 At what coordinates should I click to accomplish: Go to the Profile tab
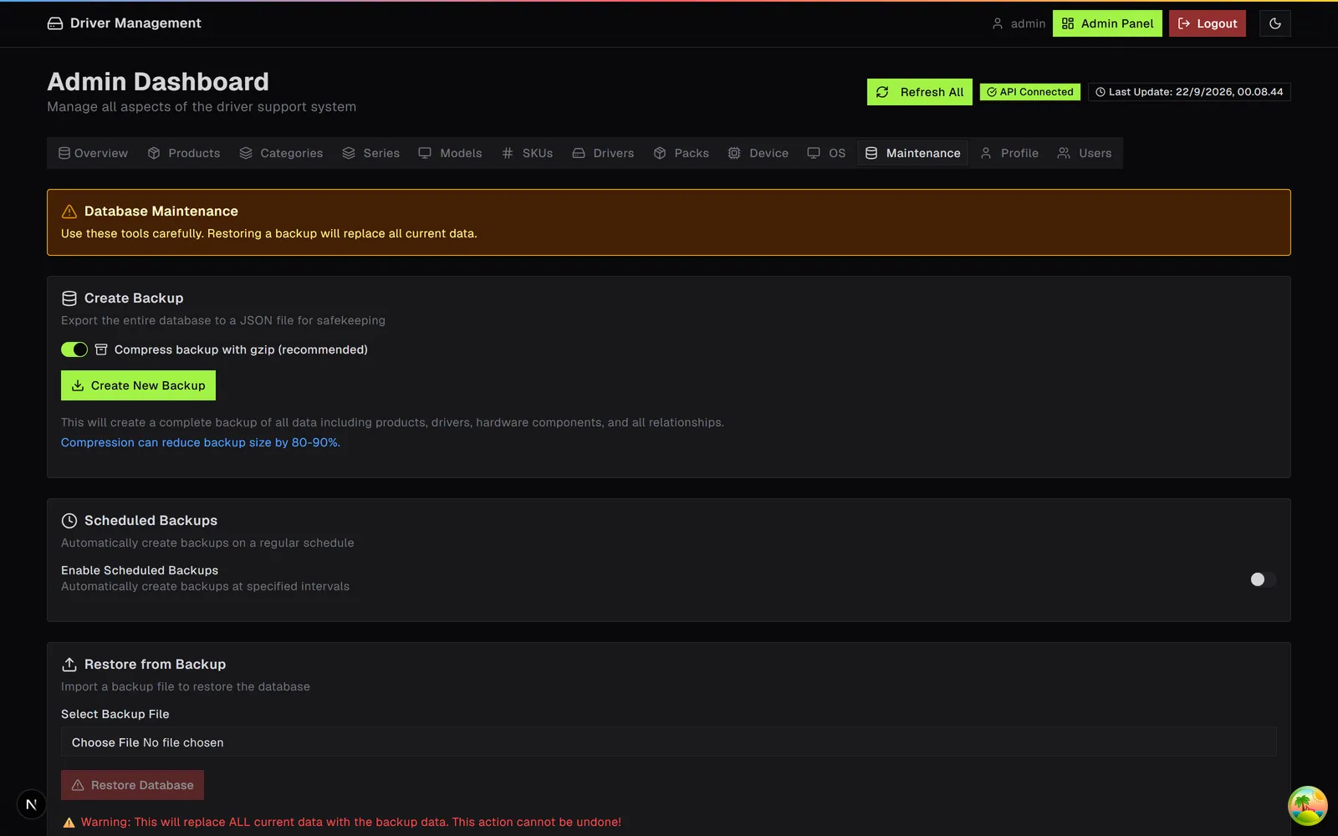1009,153
